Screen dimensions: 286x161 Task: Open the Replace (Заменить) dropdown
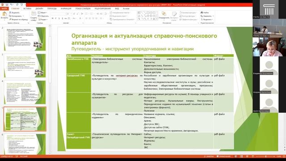click(x=207, y=16)
